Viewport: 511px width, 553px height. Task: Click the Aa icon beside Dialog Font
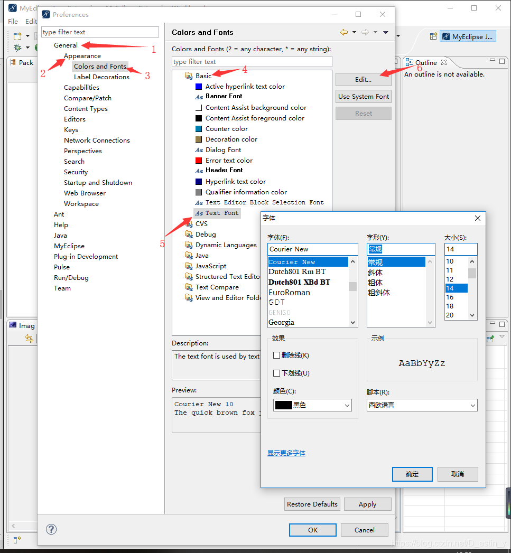(x=199, y=150)
